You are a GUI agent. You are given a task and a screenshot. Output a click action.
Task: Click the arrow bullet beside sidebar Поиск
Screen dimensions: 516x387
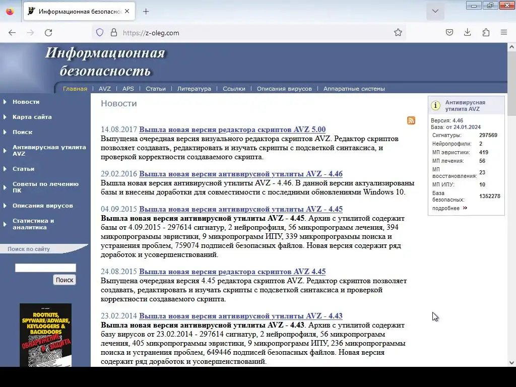tap(5, 132)
